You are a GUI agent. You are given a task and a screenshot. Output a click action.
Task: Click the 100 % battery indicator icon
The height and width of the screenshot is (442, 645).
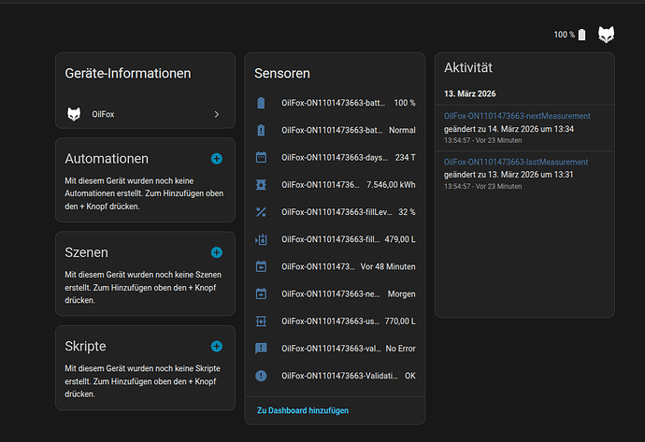(581, 35)
